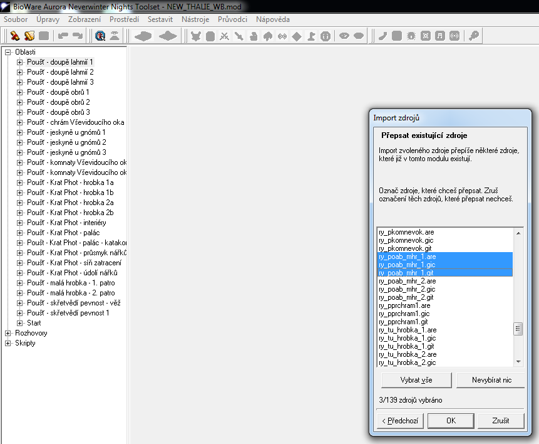Viewport: 539px width, 444px height.
Task: Open the Nástroje menu
Action: click(x=195, y=19)
